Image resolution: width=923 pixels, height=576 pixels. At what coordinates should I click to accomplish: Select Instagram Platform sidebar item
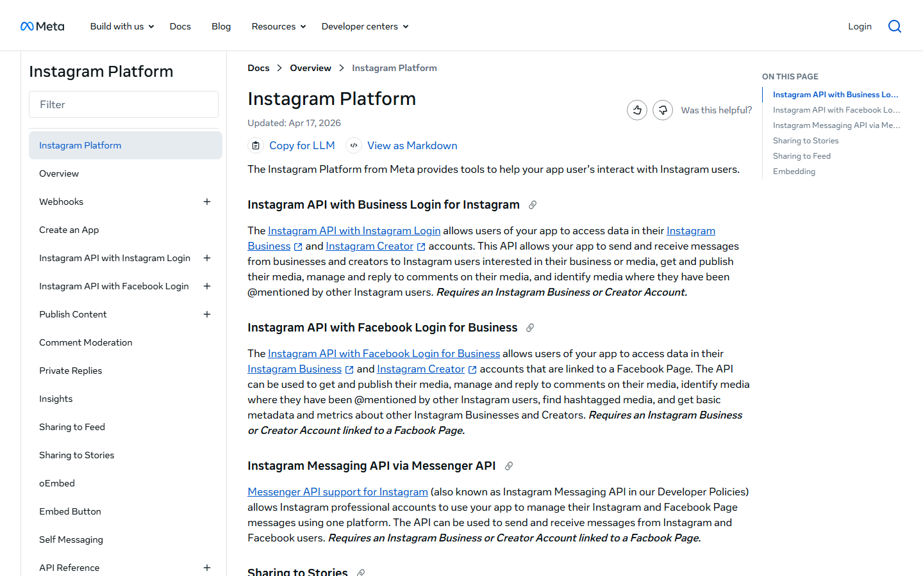pos(126,145)
